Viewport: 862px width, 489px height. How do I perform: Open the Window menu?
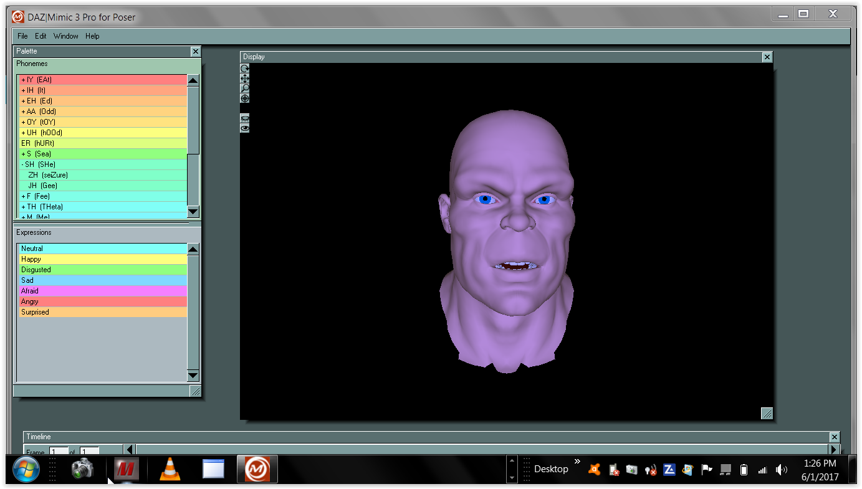pyautogui.click(x=65, y=36)
